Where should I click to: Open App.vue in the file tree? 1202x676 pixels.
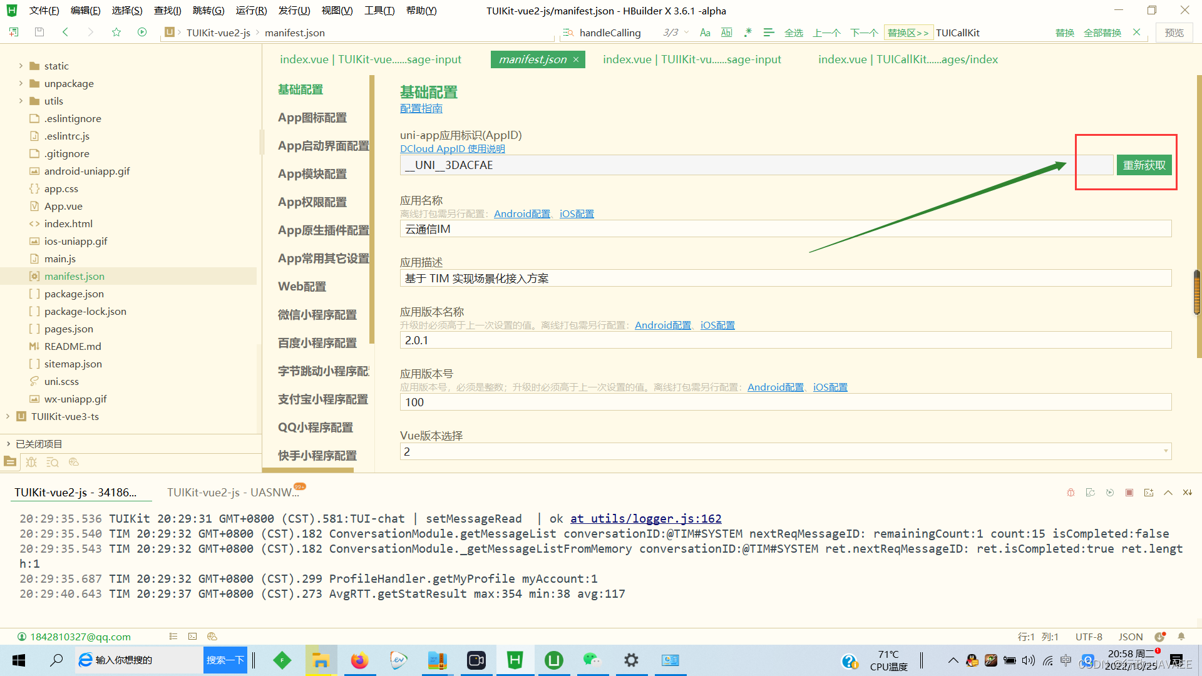click(63, 206)
